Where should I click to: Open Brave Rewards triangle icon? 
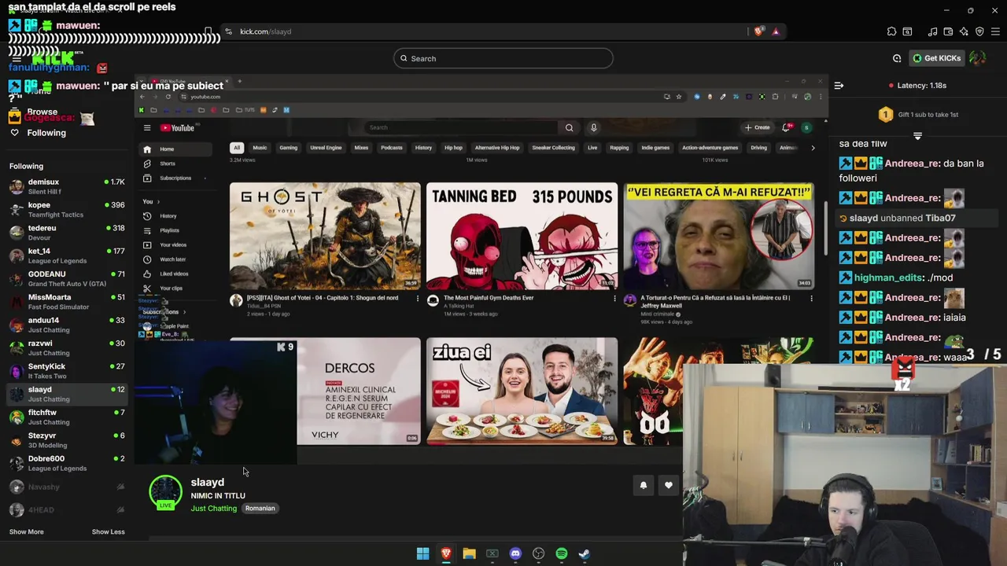click(x=776, y=31)
